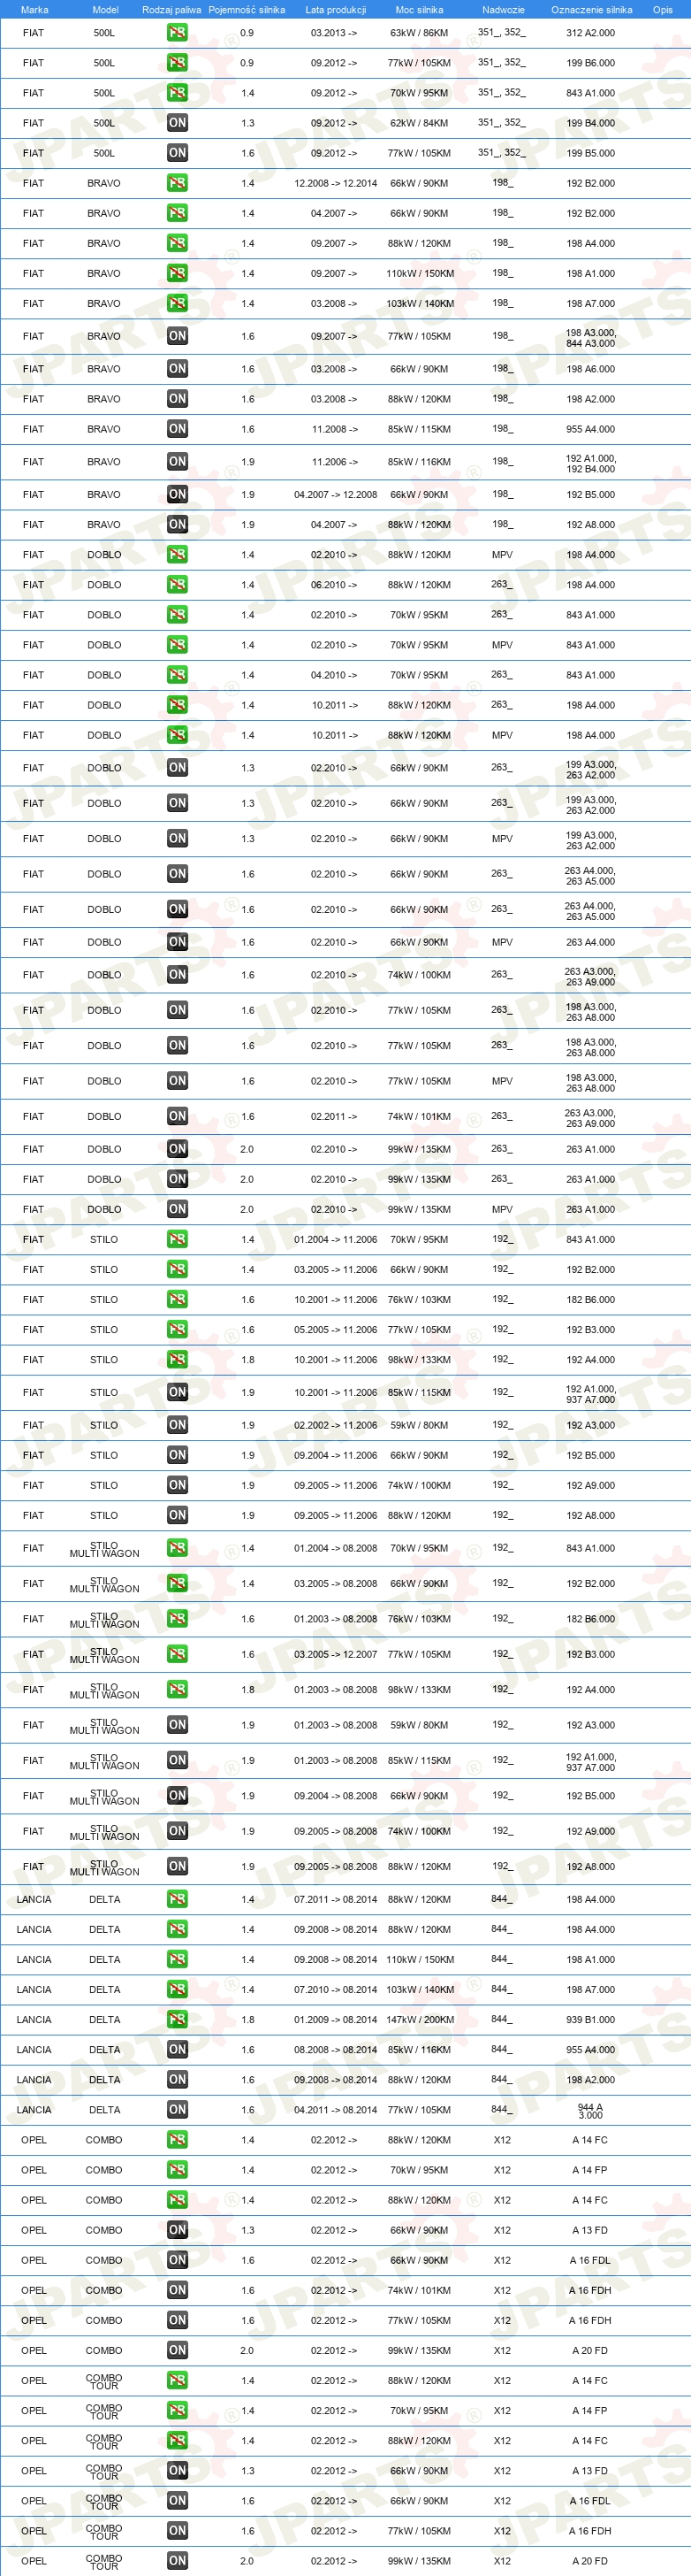Click the engine code 939 B1.000
691x2576 pixels.
coord(590,2019)
